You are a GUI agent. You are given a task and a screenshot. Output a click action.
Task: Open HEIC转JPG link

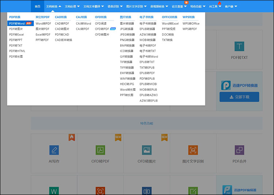click(x=127, y=84)
